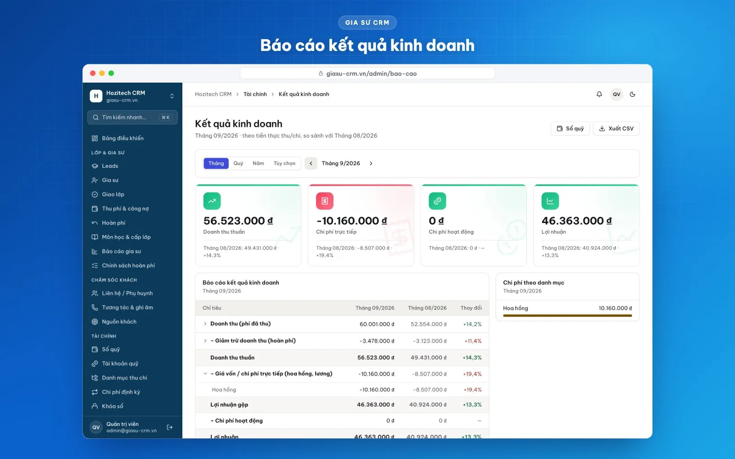Screen dimensions: 735x459
Task: Click Tài chính breadcrumb link
Action: pyautogui.click(x=255, y=94)
